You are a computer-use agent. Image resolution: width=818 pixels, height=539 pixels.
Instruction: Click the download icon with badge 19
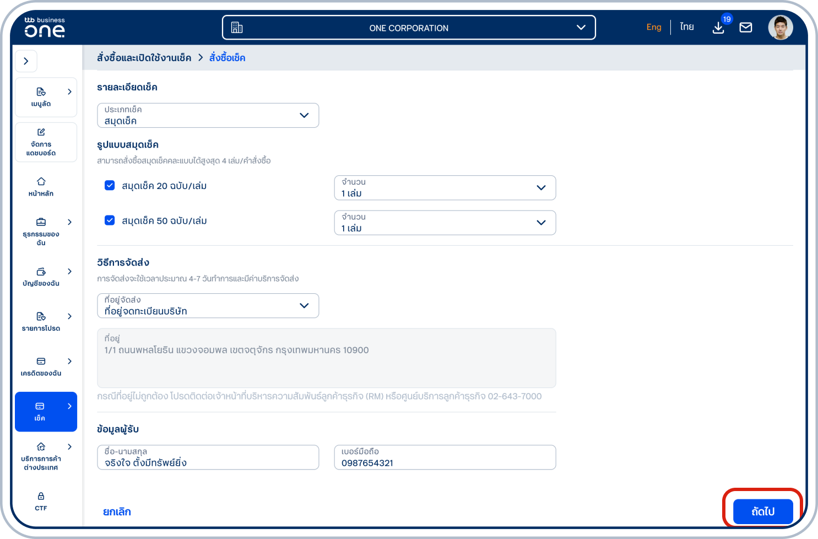coord(718,27)
